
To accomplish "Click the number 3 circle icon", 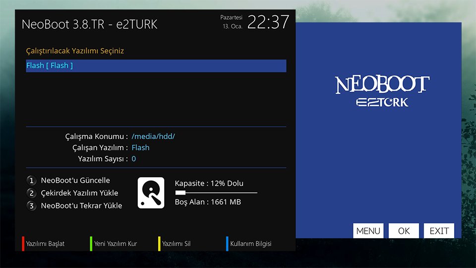I will click(x=31, y=205).
